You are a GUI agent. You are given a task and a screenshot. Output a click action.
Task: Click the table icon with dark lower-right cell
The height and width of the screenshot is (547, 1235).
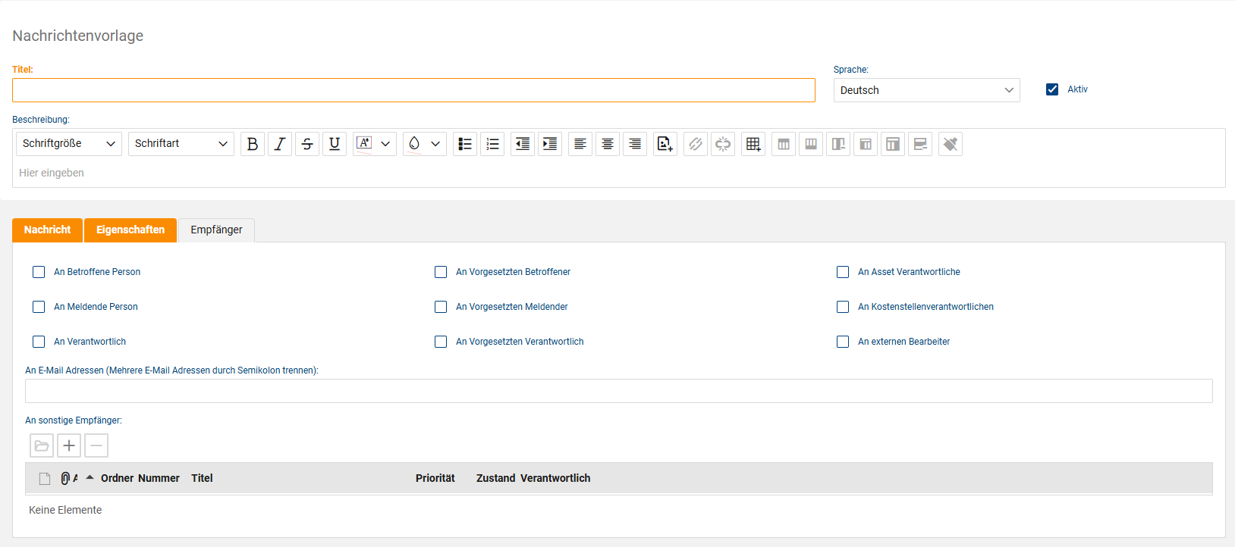click(x=866, y=144)
